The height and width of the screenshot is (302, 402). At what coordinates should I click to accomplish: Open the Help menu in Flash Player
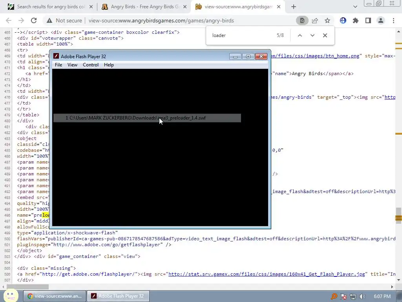[109, 65]
